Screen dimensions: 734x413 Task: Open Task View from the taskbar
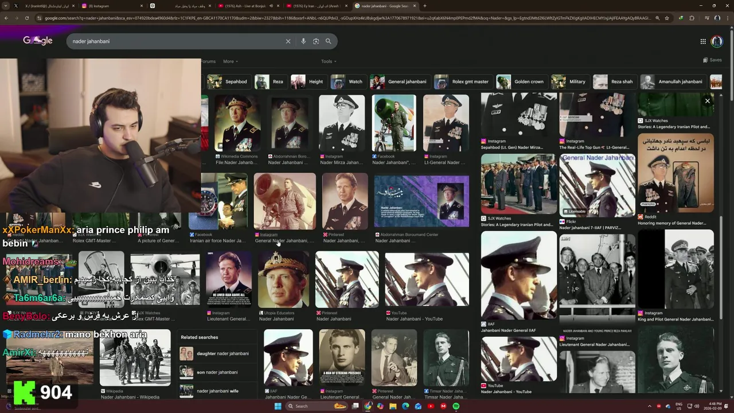[355, 406]
